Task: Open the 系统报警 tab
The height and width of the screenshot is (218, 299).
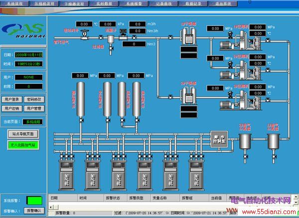Action: [134, 3]
